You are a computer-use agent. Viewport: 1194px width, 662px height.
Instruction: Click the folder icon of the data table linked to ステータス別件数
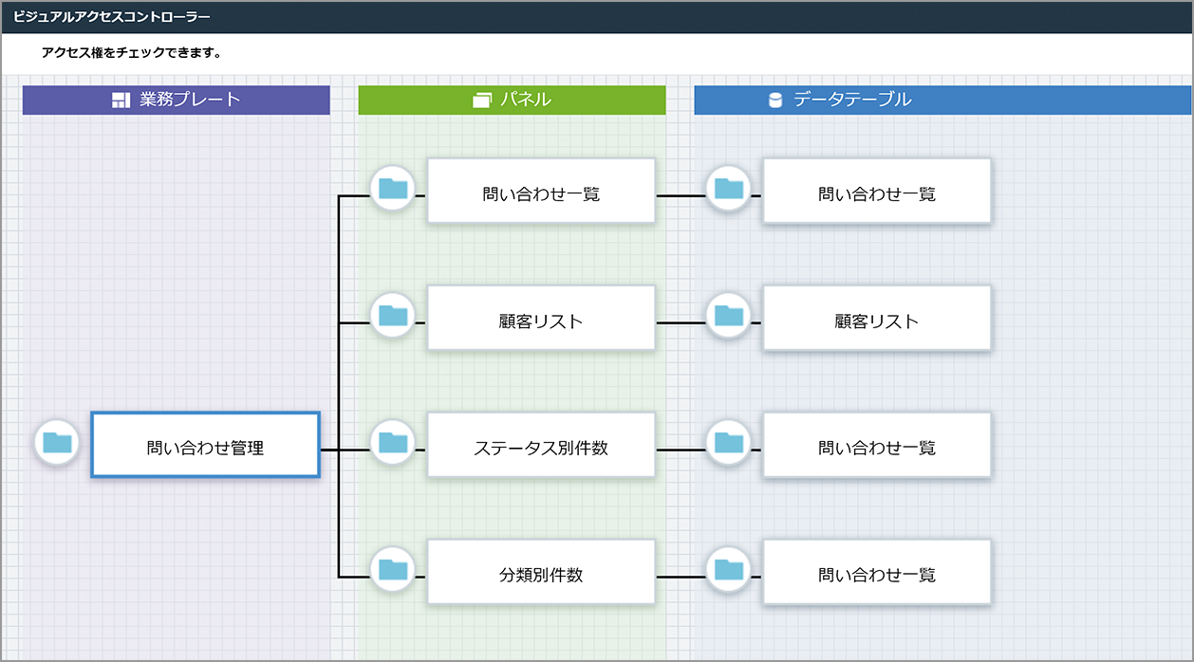coord(729,444)
